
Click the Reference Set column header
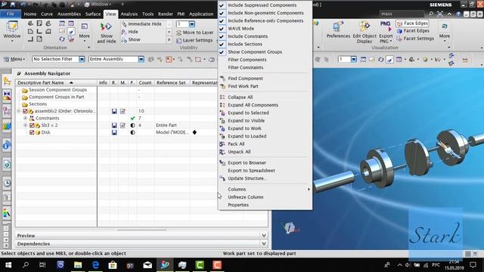[171, 82]
